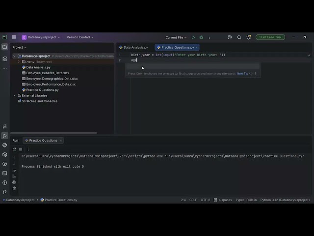Click Start Free Trial button
Viewport: 314px width, 236px height.
(x=270, y=37)
